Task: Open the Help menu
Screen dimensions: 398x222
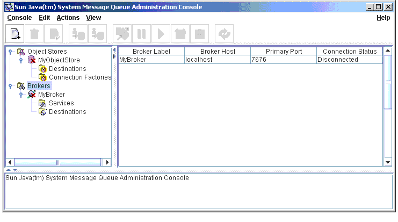Action: (383, 18)
